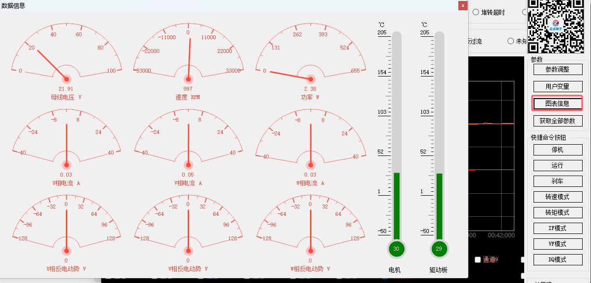591x283 pixels.
Task: Click the 0.05 V-phase current value
Action: tap(188, 175)
